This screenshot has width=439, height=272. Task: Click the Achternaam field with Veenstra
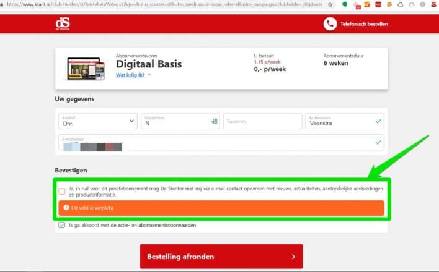tap(345, 121)
